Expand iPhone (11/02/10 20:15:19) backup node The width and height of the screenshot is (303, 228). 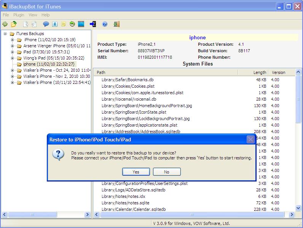(12, 40)
